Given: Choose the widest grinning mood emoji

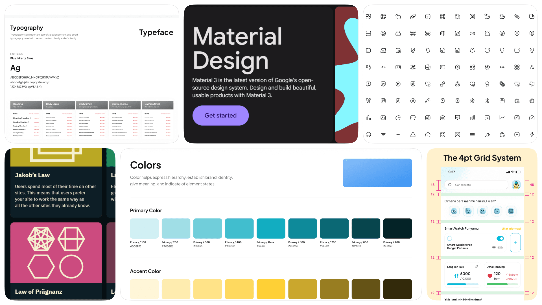Looking at the screenshot, I should click(511, 211).
